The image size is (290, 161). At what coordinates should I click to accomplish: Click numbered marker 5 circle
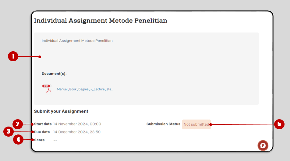click(279, 124)
